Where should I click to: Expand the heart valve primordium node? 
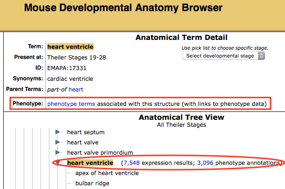pyautogui.click(x=58, y=152)
